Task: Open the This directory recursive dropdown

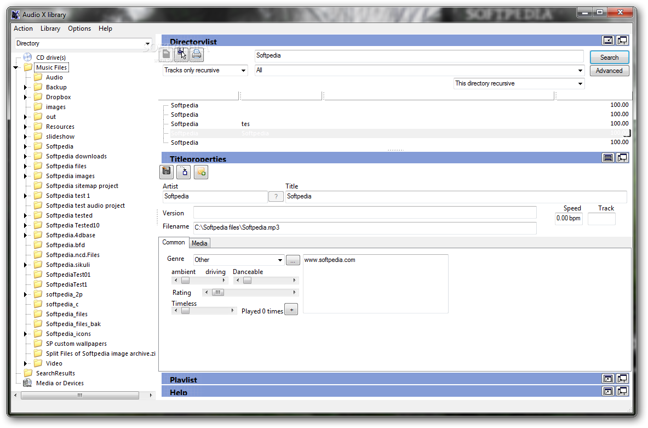Action: 580,83
